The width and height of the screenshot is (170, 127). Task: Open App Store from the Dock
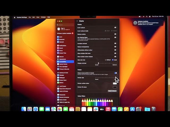point(132,109)
